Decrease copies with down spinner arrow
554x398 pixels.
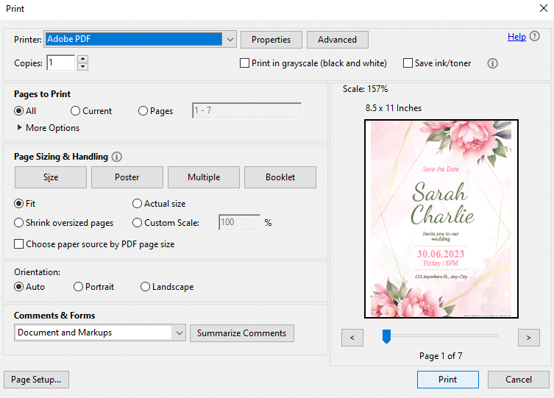[x=82, y=67]
